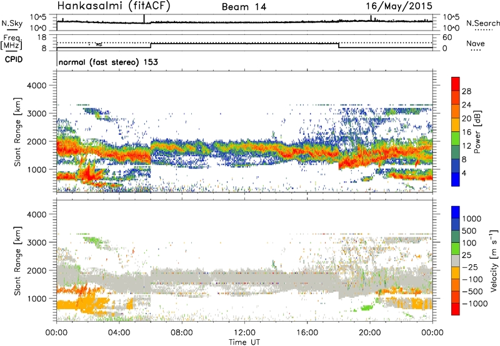Click the velocity panel 'Slant Range [km]' label
The height and width of the screenshot is (346, 500).
coord(17,260)
